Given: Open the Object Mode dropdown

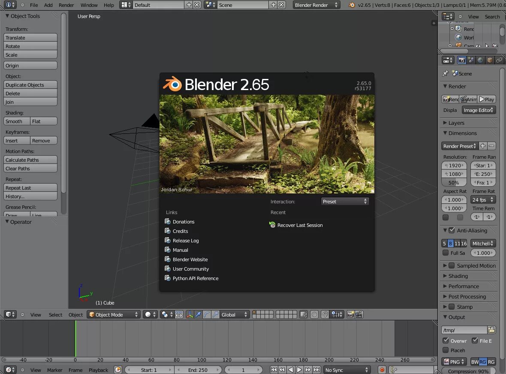Looking at the screenshot, I should pos(113,314).
